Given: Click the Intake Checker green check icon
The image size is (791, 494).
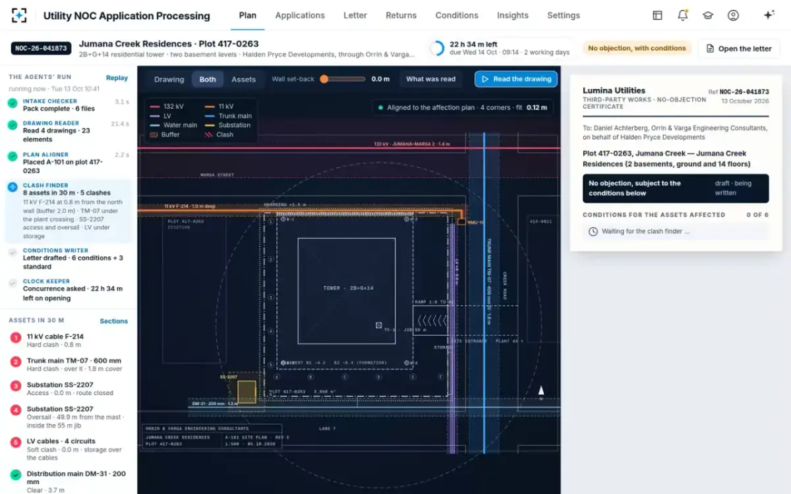Looking at the screenshot, I should (13, 103).
